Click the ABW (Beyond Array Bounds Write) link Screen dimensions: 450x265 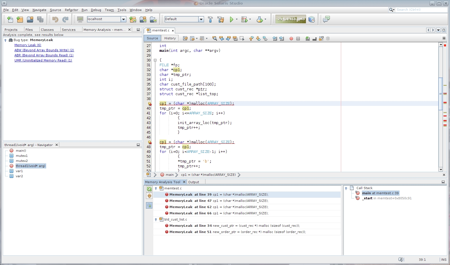click(x=44, y=50)
